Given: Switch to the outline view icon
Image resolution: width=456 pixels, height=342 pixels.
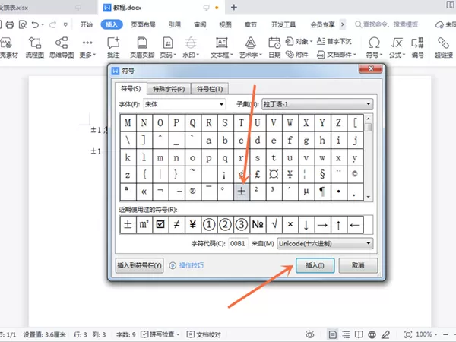Looking at the screenshot, I should click(346, 334).
